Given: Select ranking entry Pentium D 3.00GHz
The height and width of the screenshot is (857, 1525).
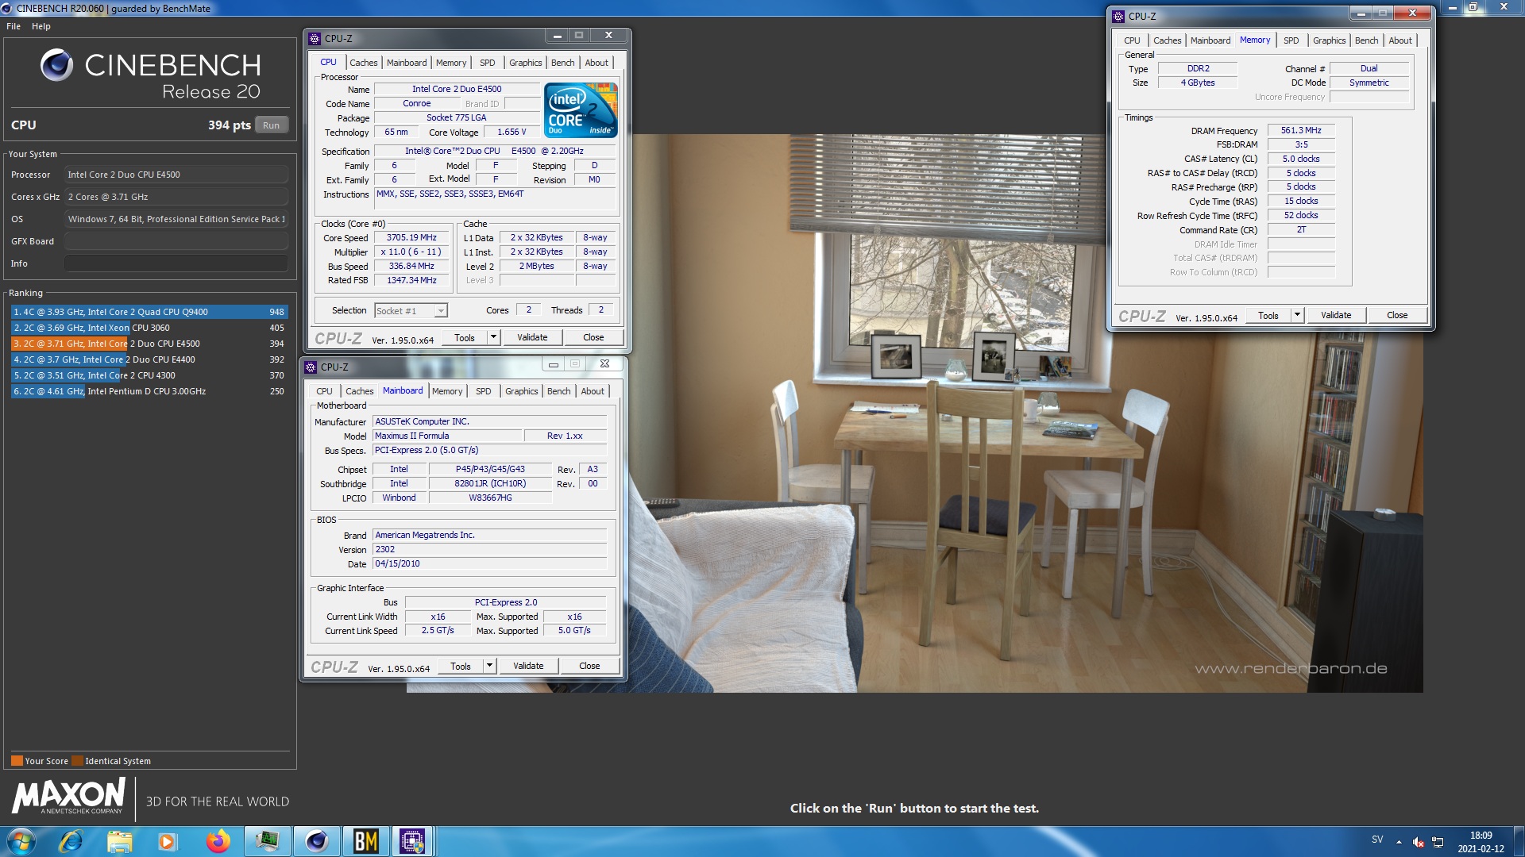Looking at the screenshot, I should point(149,391).
